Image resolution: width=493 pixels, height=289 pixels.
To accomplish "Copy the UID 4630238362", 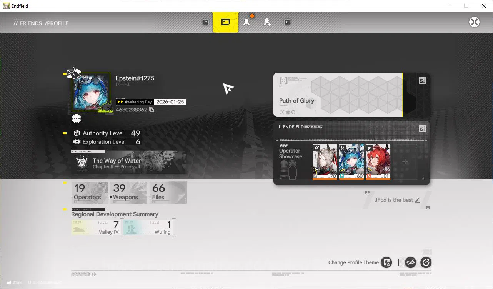I will (152, 110).
